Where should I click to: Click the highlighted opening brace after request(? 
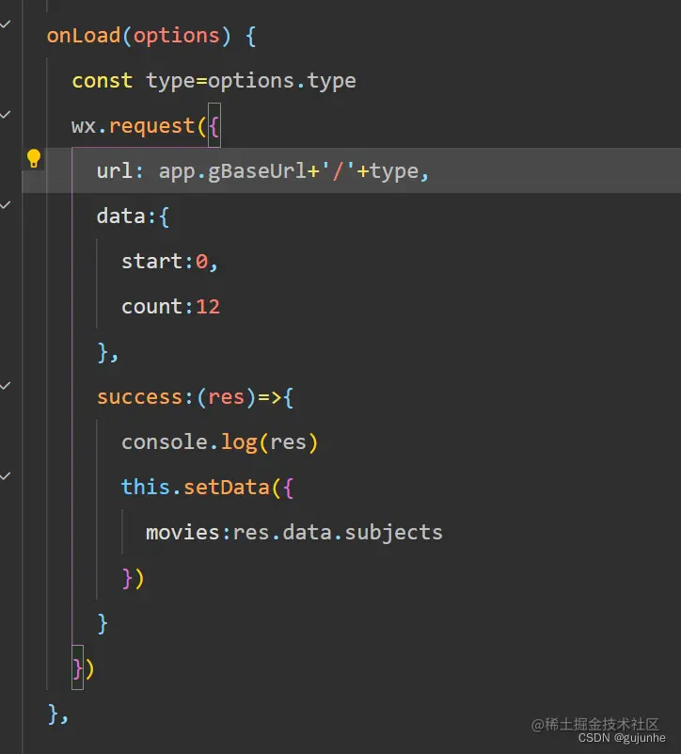pos(214,126)
